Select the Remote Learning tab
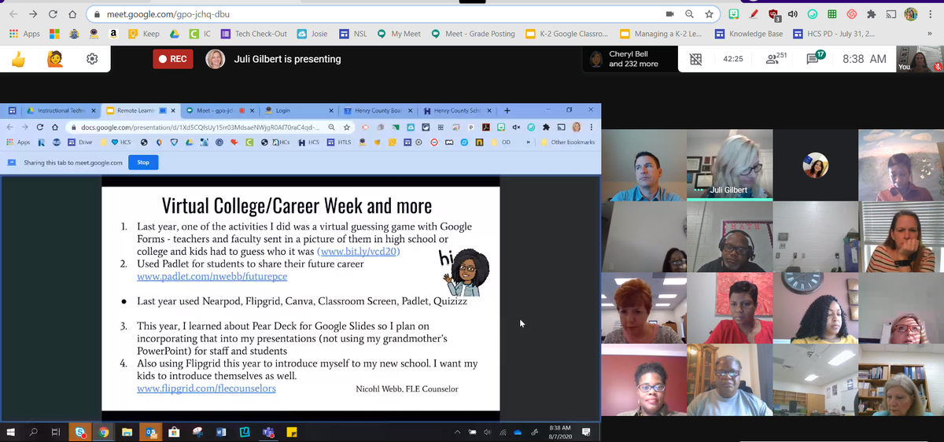944x442 pixels. [141, 111]
